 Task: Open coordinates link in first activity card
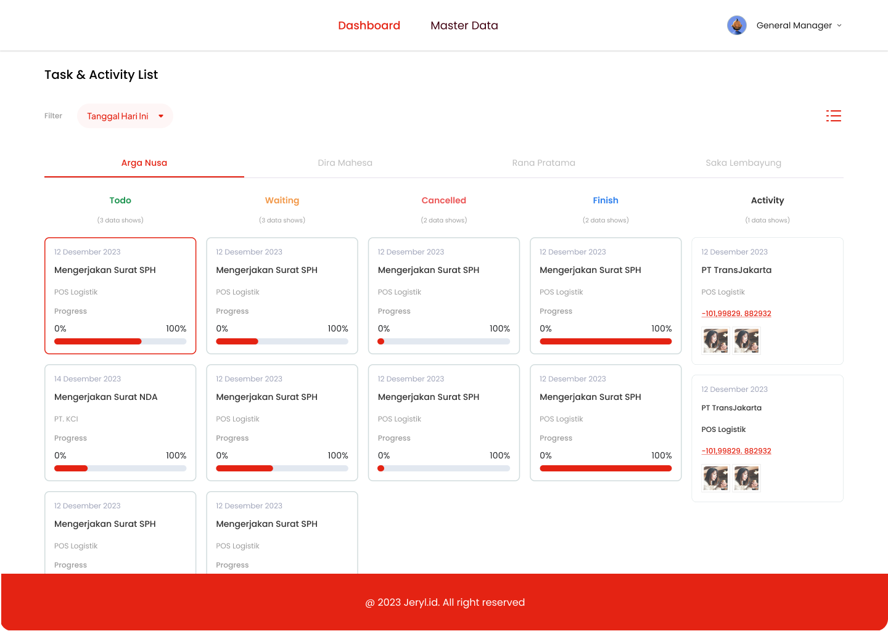pyautogui.click(x=736, y=314)
